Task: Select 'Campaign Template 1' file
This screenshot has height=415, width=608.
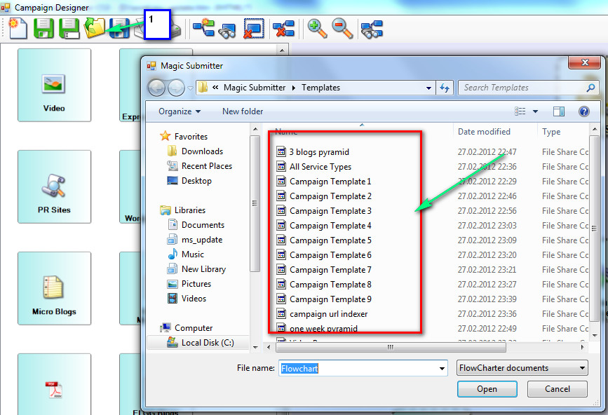Action: point(324,182)
